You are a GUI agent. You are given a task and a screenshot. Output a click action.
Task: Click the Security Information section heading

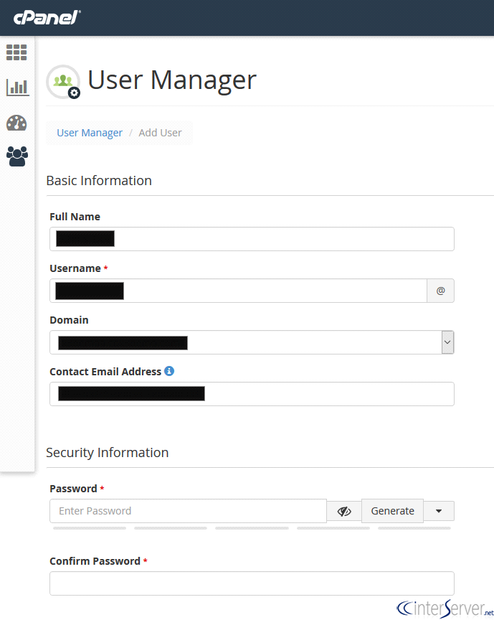[107, 452]
